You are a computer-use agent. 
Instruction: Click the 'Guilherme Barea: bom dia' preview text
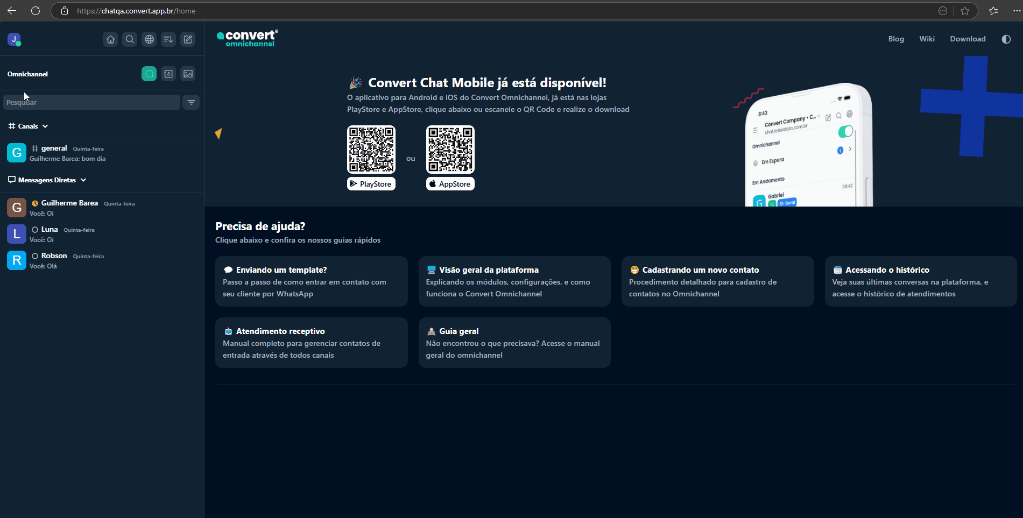click(67, 159)
